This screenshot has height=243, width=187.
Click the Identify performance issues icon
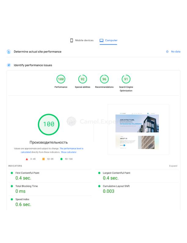pos(9,65)
